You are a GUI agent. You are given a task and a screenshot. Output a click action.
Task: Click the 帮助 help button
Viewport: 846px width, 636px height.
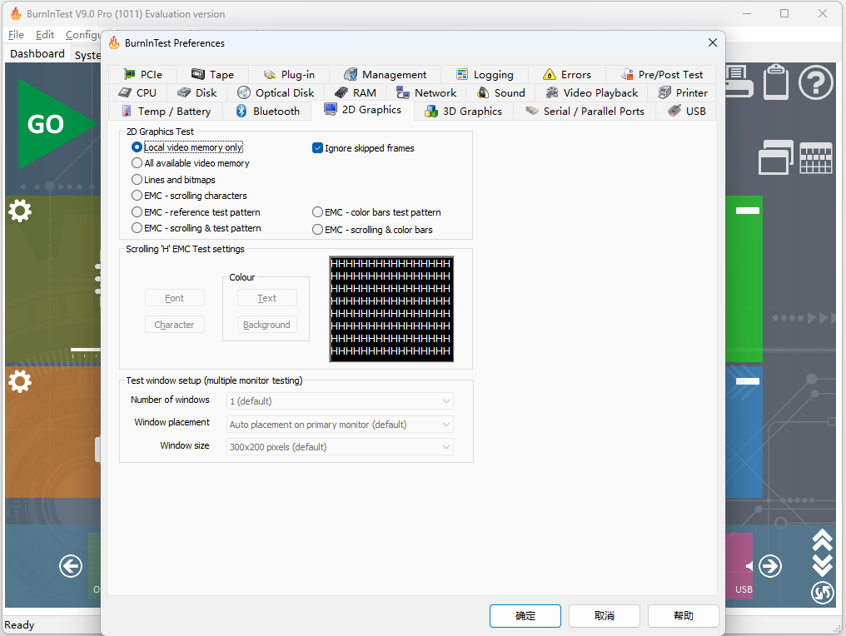(x=683, y=615)
